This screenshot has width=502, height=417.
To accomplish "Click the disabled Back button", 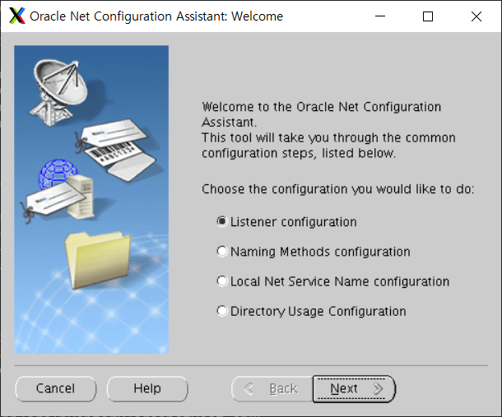I will click(272, 389).
